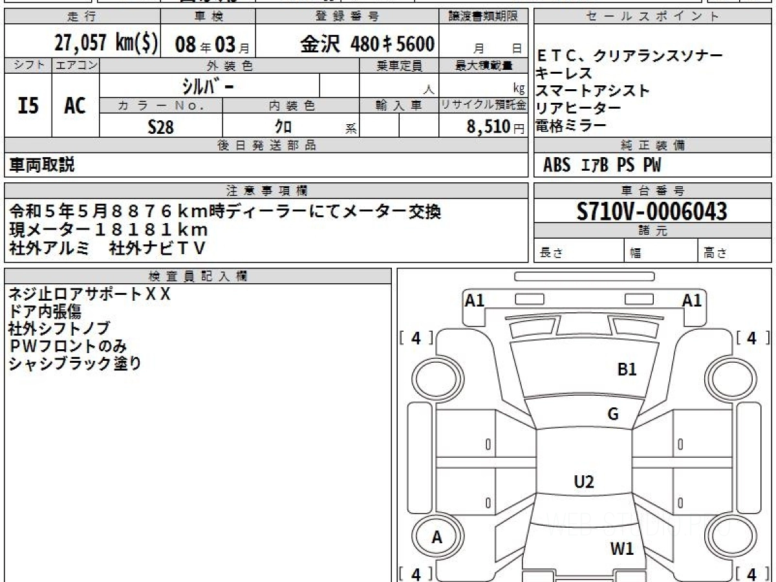The image size is (776, 582).
Task: Click the PWフロントのみ note
Action: pos(68,346)
